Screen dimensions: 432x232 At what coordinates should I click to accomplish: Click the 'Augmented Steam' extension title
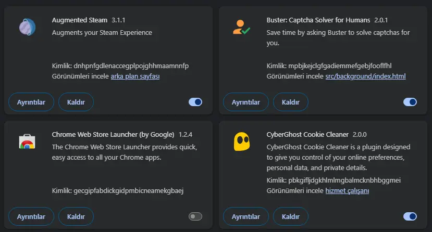[x=79, y=20]
